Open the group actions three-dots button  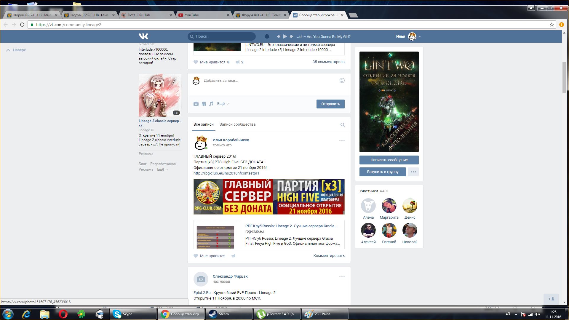pos(413,172)
